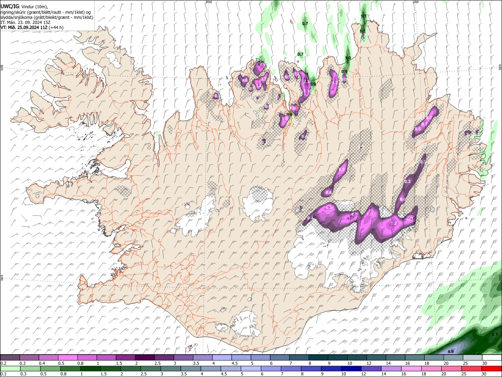
Task: Select light gray 25 swatch in upper legend
Action: (x=473, y=358)
